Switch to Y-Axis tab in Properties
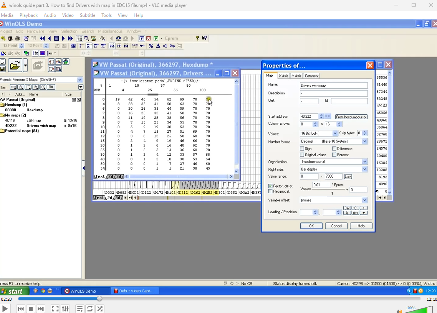The width and height of the screenshot is (437, 313). (x=296, y=76)
